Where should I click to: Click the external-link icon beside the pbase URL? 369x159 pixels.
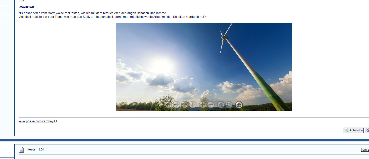tap(55, 121)
